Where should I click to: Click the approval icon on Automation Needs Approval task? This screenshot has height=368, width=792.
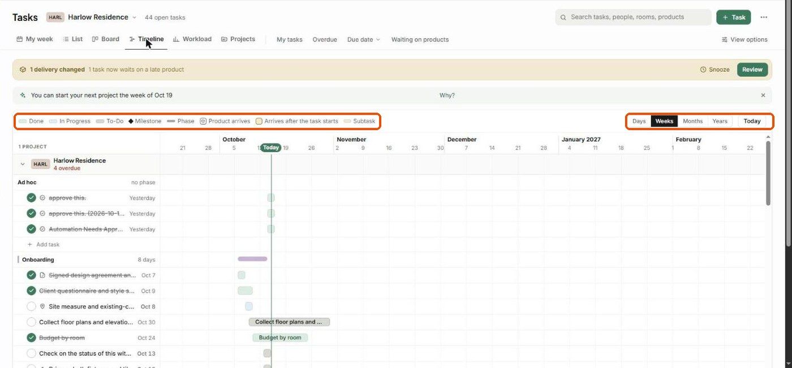coord(42,229)
